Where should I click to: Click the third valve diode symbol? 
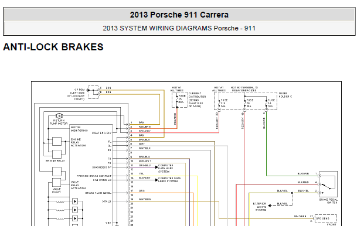75,218
